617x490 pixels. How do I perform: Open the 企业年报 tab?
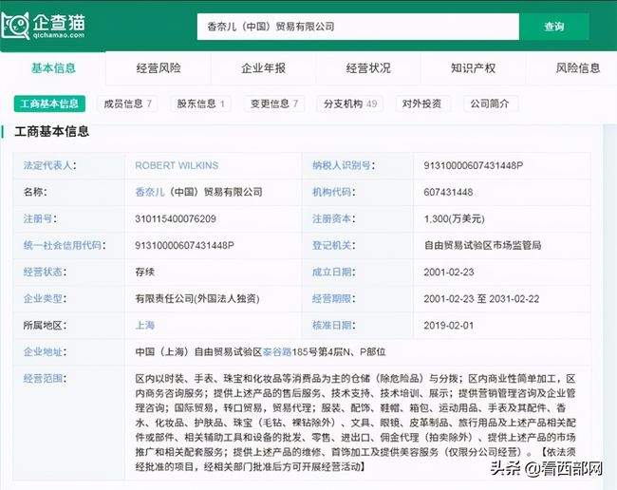pyautogui.click(x=263, y=68)
